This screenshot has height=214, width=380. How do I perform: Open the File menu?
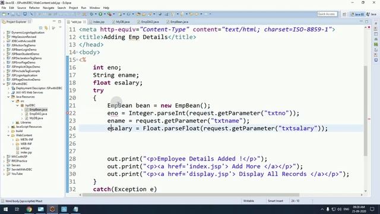pos(4,8)
